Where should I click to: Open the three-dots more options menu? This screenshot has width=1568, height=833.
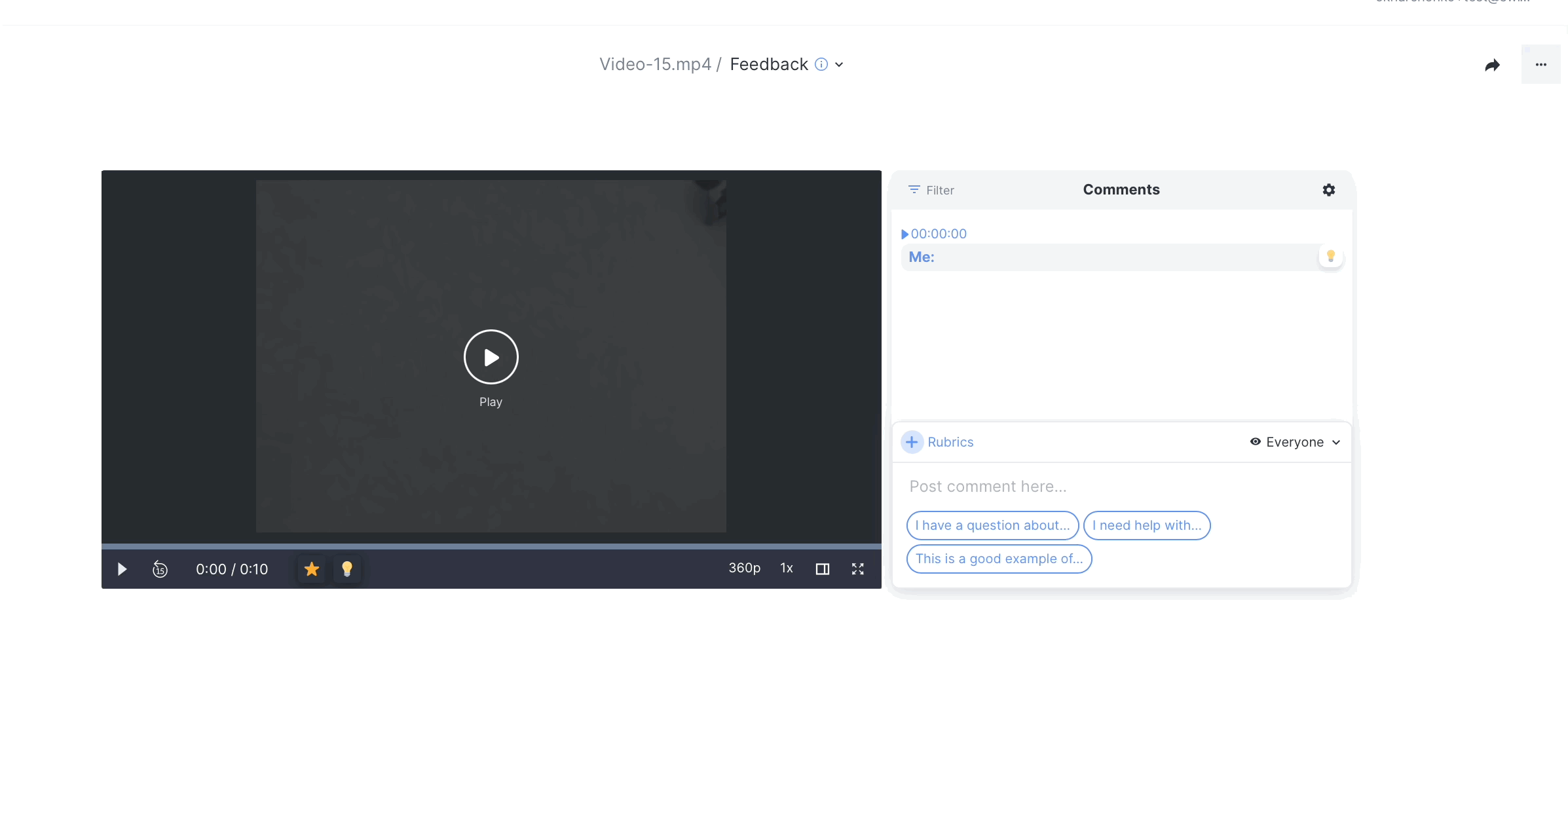pyautogui.click(x=1540, y=65)
